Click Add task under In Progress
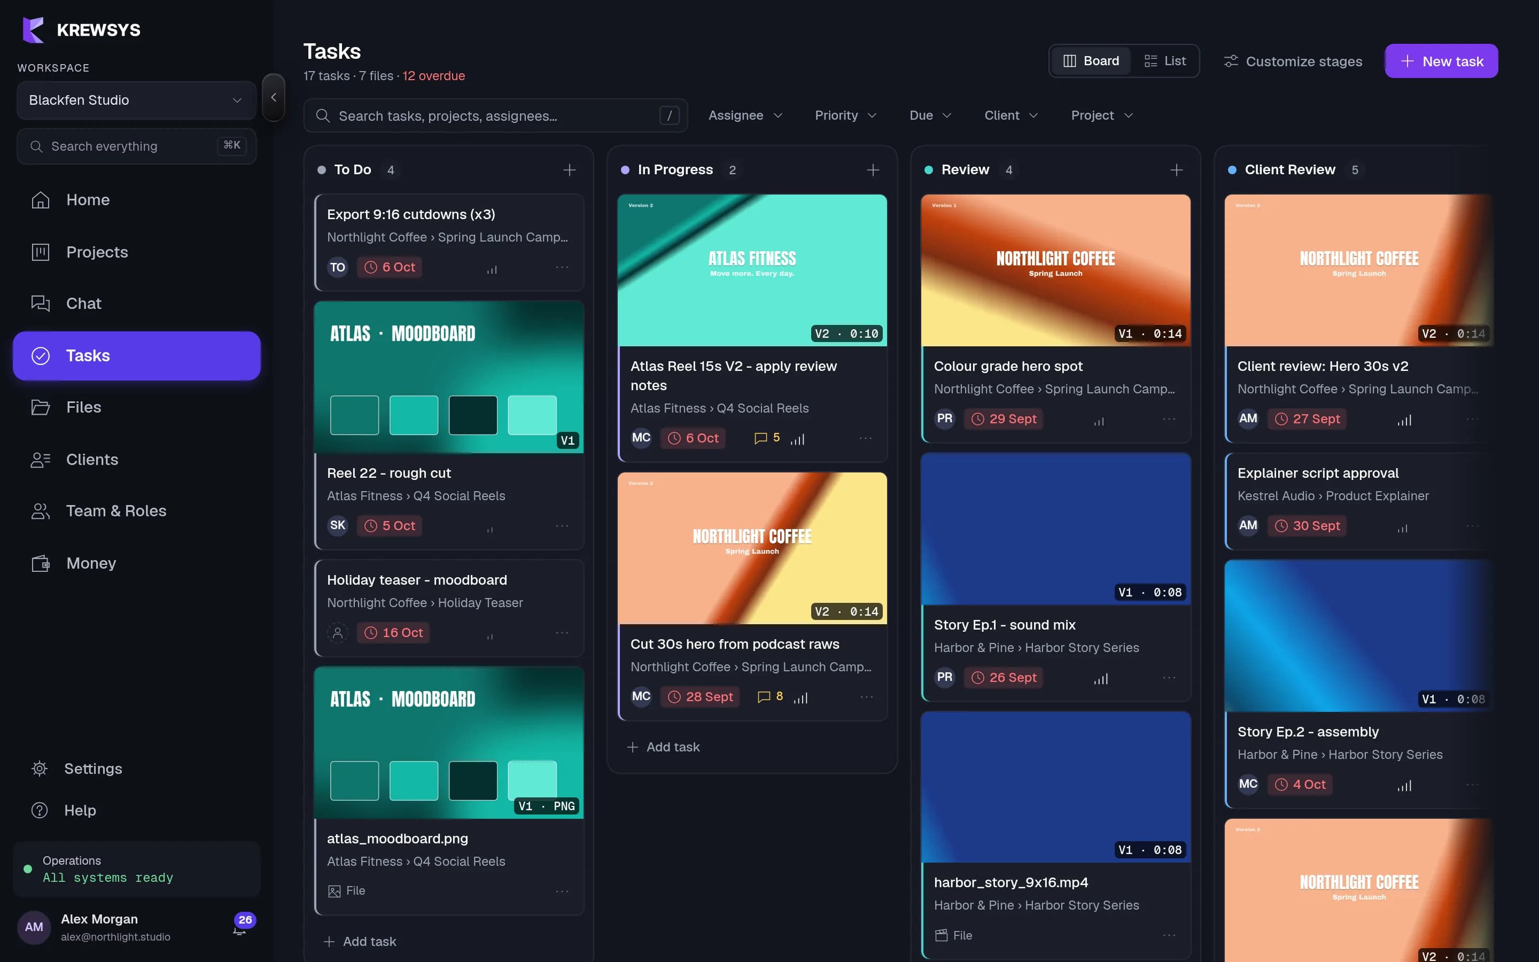The width and height of the screenshot is (1539, 962). click(663, 747)
